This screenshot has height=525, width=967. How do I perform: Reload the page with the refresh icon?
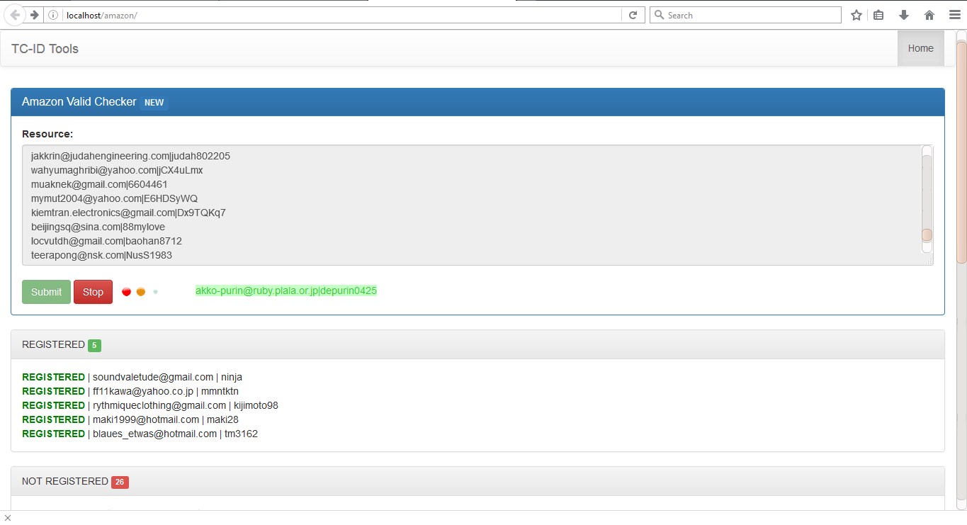click(633, 14)
